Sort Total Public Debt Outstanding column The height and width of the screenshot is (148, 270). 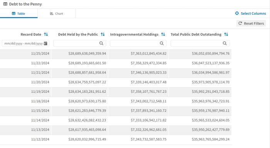(226, 34)
